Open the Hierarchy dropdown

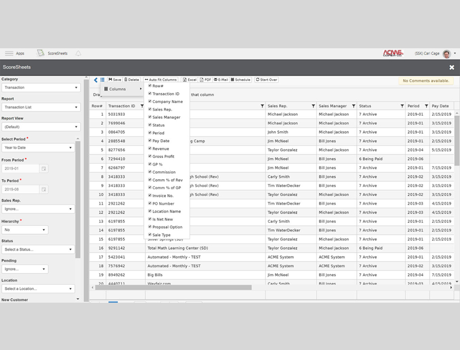point(25,230)
